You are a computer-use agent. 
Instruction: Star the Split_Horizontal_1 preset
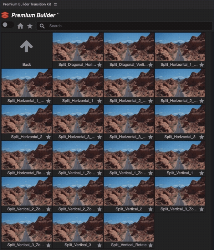(100, 101)
